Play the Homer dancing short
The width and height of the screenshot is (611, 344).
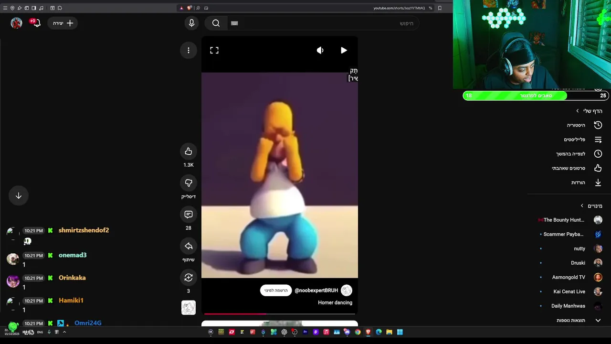(344, 50)
